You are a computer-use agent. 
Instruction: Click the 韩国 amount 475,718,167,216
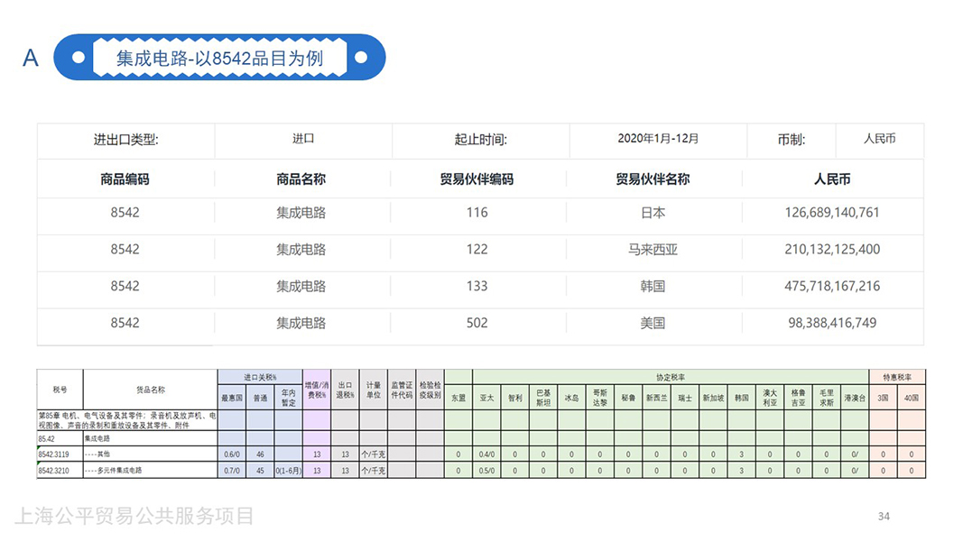pyautogui.click(x=832, y=286)
